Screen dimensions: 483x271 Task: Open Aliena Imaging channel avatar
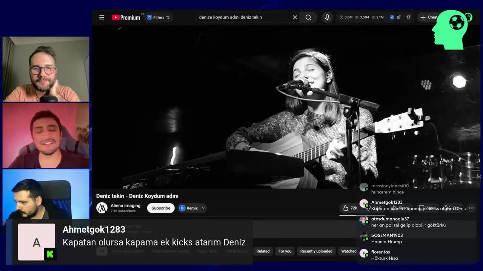(102, 208)
